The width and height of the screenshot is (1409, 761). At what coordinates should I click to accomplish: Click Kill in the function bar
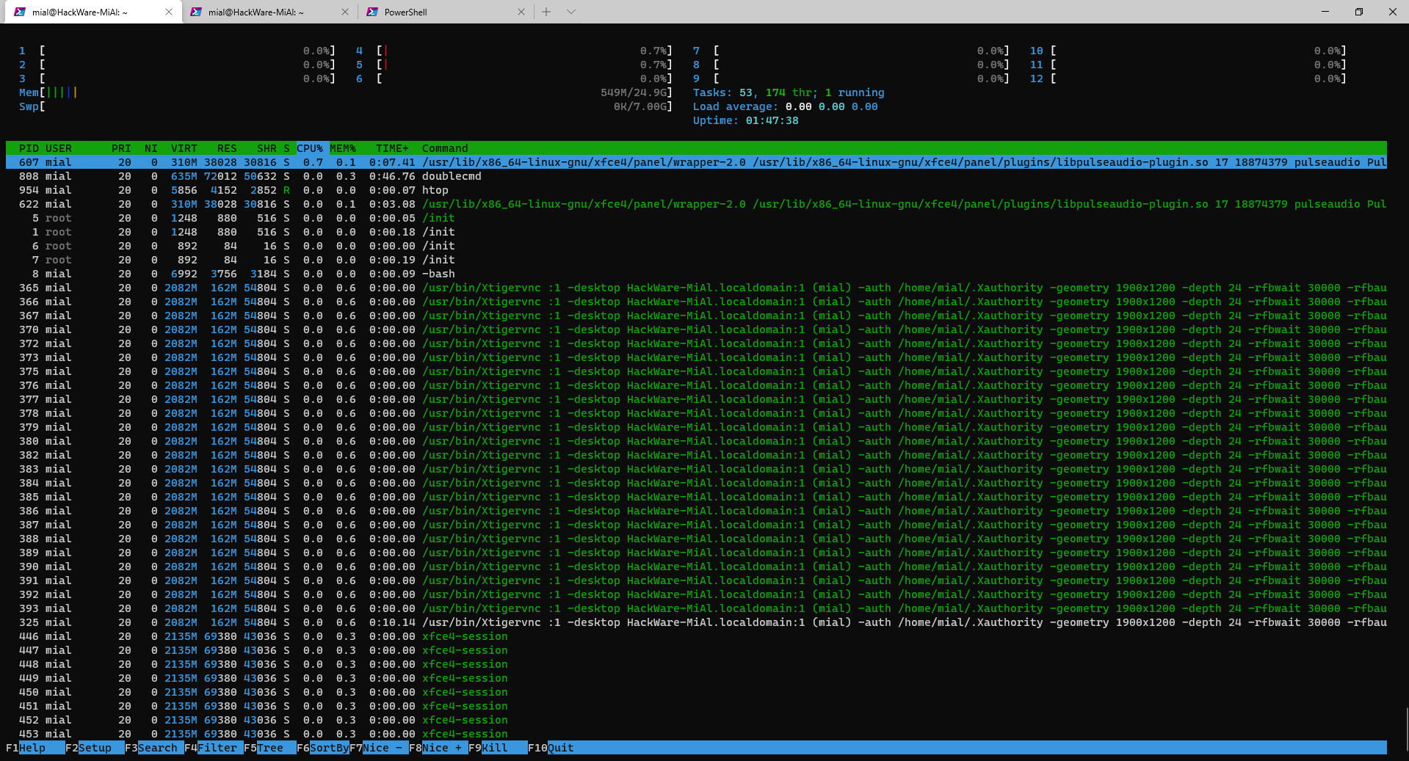(x=495, y=748)
